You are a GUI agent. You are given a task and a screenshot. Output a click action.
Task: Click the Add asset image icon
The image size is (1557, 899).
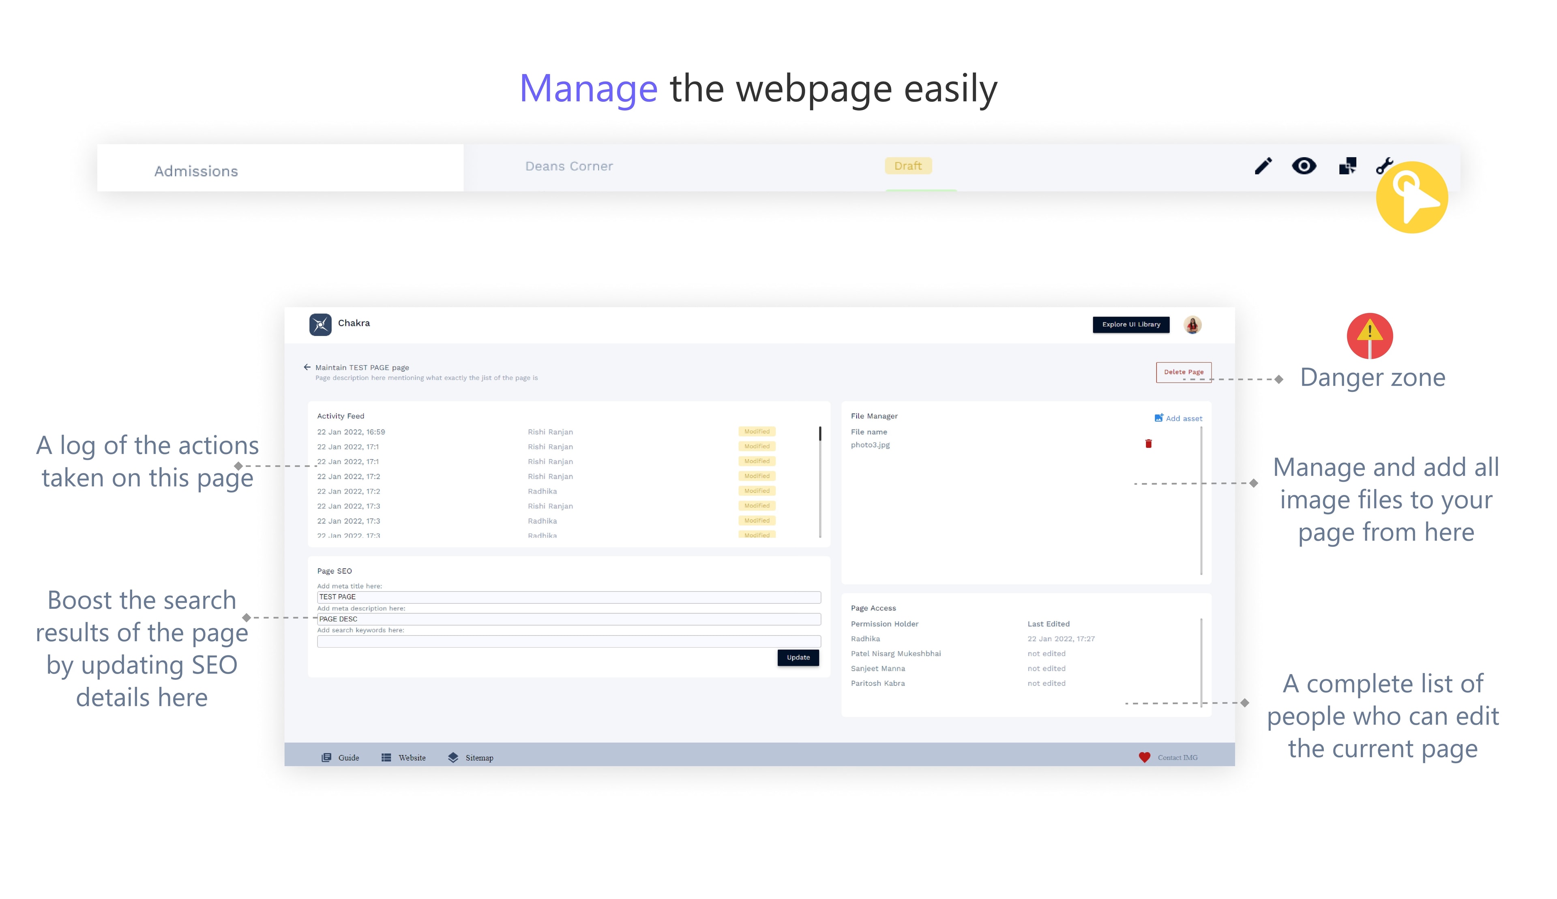[x=1159, y=418]
